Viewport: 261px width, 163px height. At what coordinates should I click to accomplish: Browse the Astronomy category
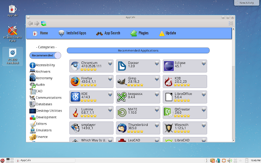click(x=41, y=78)
